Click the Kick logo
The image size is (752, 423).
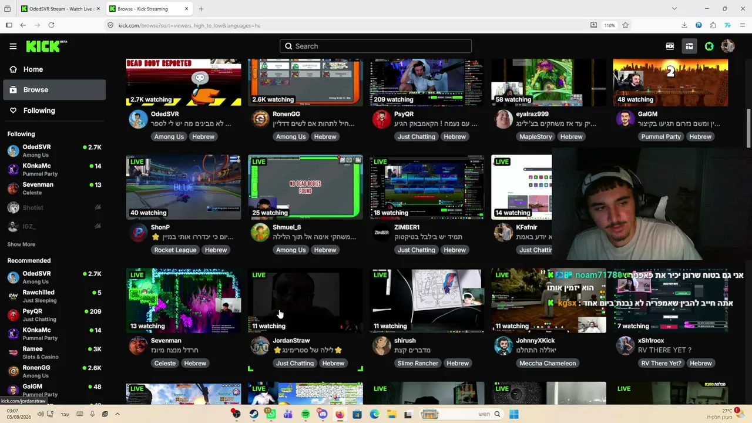point(46,46)
